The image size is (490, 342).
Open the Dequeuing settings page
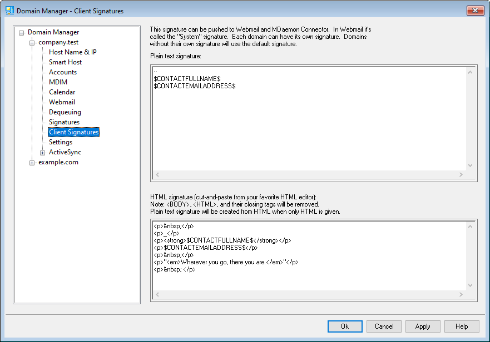coord(65,112)
